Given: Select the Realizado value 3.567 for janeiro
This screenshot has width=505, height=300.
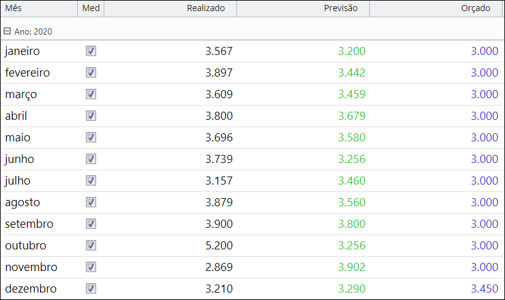Looking at the screenshot, I should [x=219, y=51].
